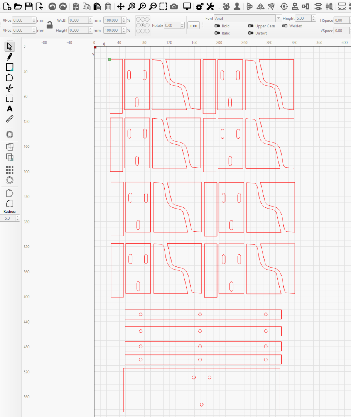Click the Rotate field spinner arrows
The image size is (351, 417).
point(182,25)
